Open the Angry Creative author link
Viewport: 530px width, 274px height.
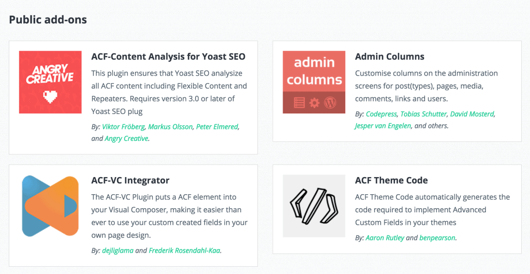pos(126,138)
